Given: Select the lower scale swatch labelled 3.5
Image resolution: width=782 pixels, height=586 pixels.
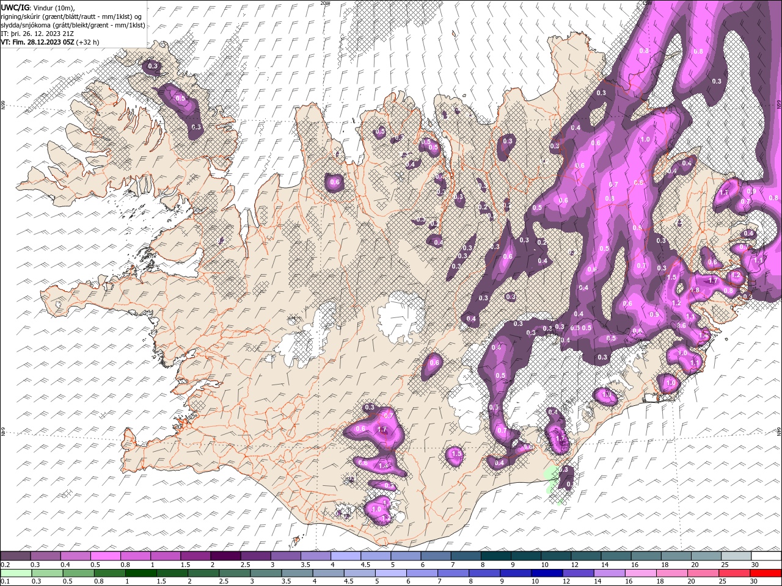Looking at the screenshot, I should [x=297, y=573].
